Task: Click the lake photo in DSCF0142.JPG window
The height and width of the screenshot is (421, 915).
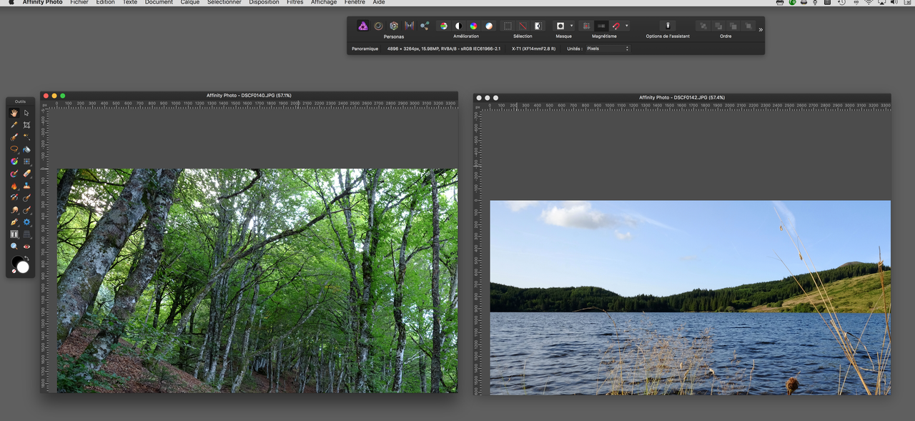Action: pyautogui.click(x=691, y=297)
